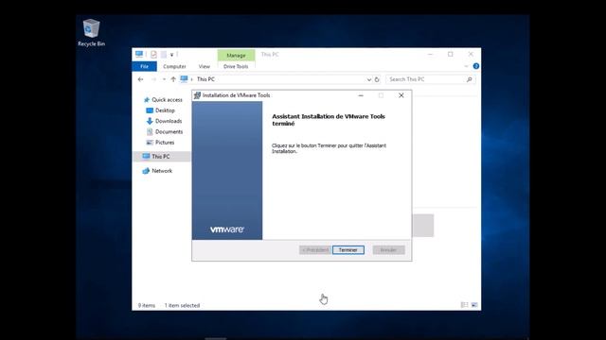Minimize the This PC Explorer window

tap(430, 55)
